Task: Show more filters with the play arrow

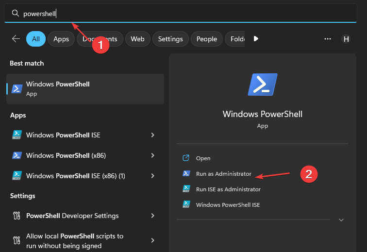Action: pyautogui.click(x=256, y=39)
